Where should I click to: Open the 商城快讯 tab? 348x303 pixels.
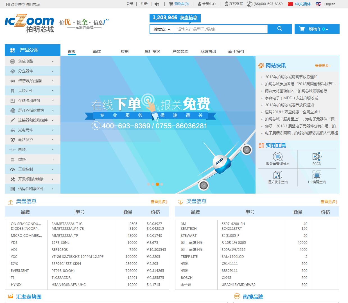pos(208,51)
